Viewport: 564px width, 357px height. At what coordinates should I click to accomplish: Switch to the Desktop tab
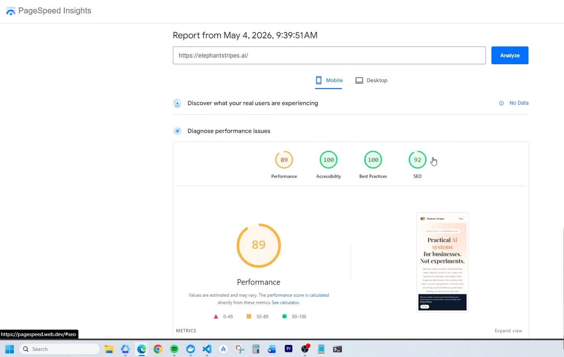pyautogui.click(x=371, y=80)
